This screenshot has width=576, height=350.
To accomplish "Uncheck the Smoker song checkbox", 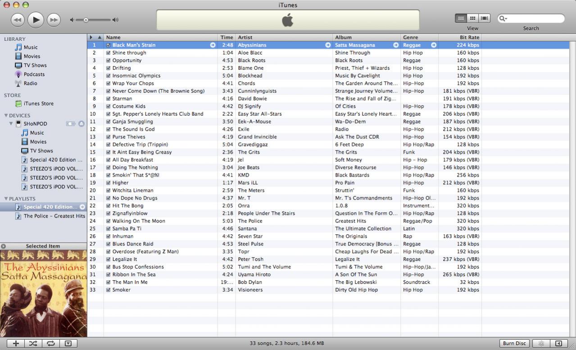I will tap(109, 290).
